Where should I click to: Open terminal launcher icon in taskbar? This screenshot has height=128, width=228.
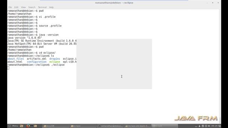click(x=32, y=126)
